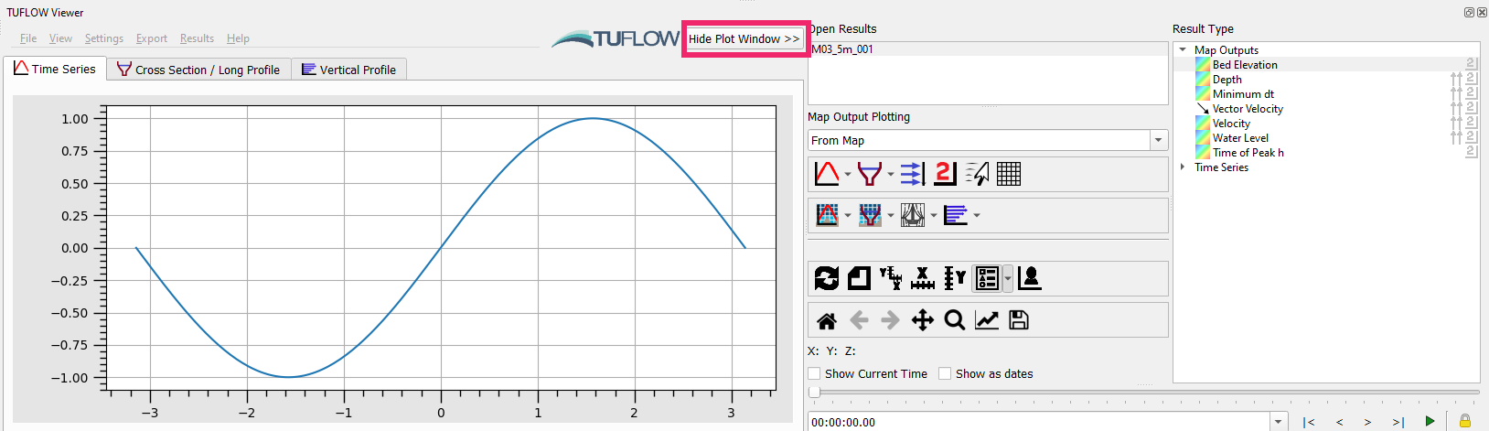Click the red '2' secondary axis icon
The width and height of the screenshot is (1489, 431).
945,174
